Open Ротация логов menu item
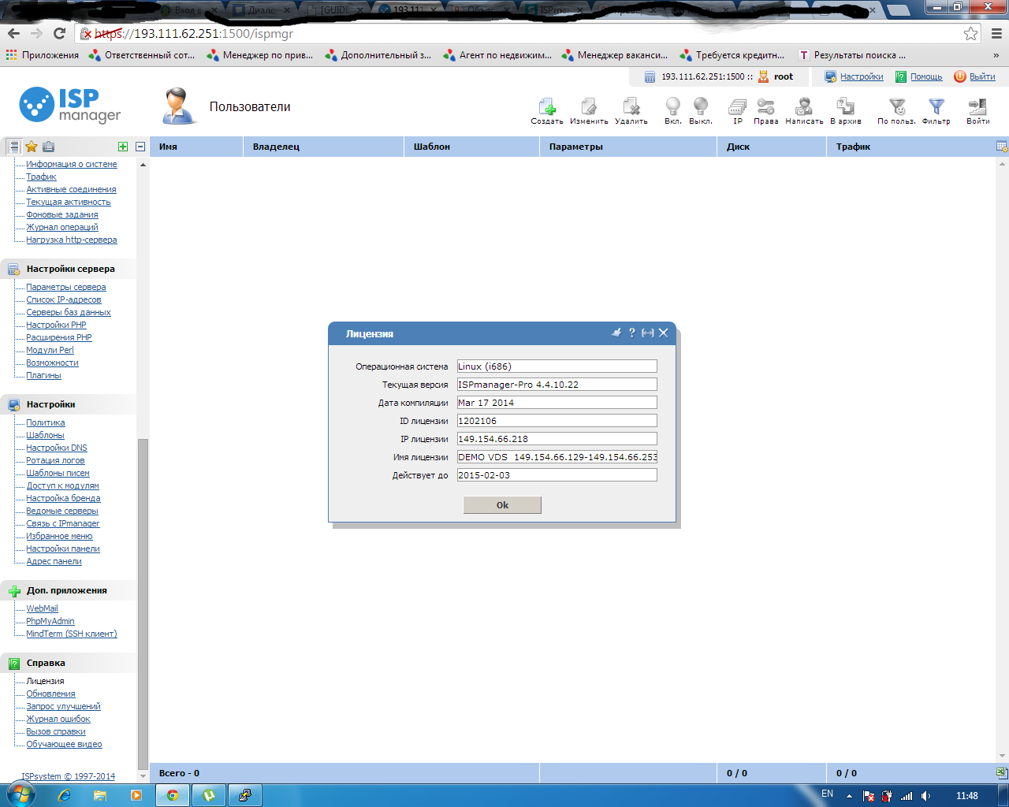Image resolution: width=1009 pixels, height=807 pixels. click(x=55, y=460)
